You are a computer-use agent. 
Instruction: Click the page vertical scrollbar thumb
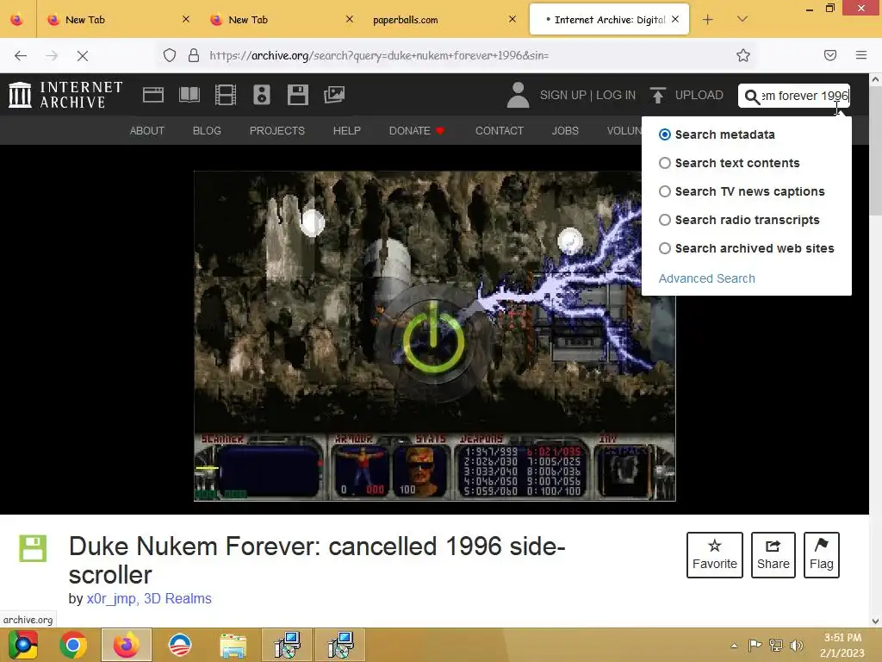pyautogui.click(x=875, y=152)
